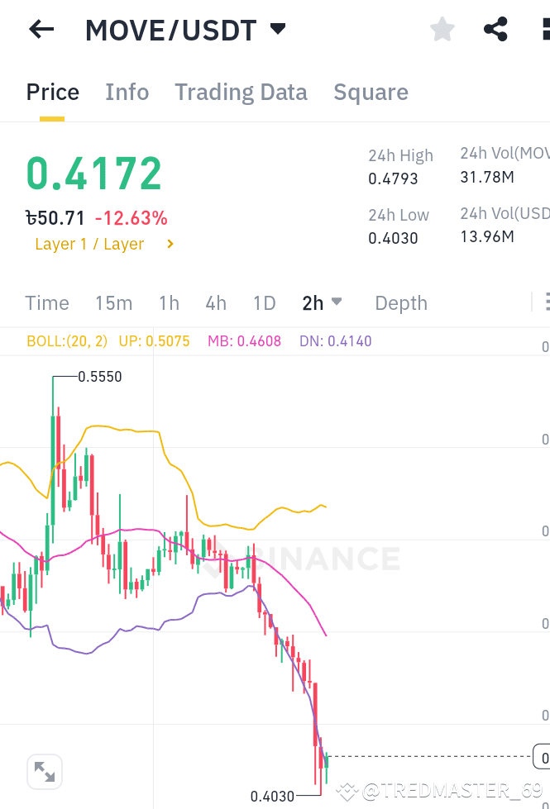Tap the current price 0.4172
The image size is (550, 809).
(93, 172)
